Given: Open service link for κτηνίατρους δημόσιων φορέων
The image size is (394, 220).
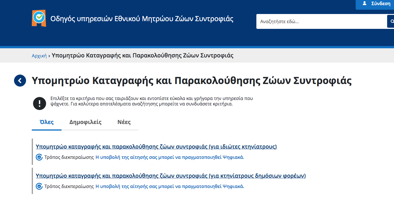Looking at the screenshot, I should pos(171,176).
